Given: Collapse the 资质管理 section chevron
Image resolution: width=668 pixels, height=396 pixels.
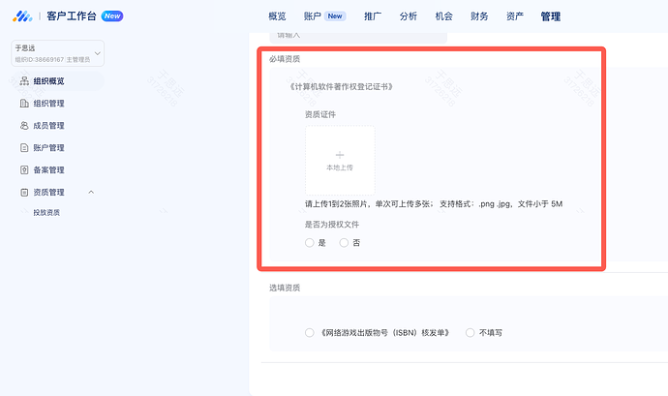Looking at the screenshot, I should (91, 193).
